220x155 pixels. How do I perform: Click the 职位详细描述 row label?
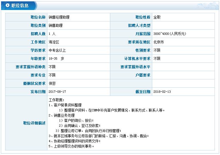click(x=34, y=123)
